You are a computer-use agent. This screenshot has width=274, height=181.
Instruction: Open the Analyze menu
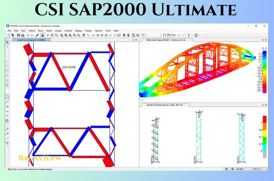[x=68, y=31]
